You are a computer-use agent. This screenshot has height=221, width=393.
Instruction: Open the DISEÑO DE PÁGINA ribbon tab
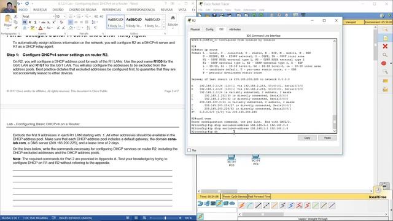83,10
